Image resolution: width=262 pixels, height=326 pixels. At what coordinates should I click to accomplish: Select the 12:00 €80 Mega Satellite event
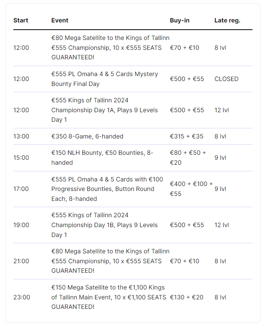(x=110, y=48)
